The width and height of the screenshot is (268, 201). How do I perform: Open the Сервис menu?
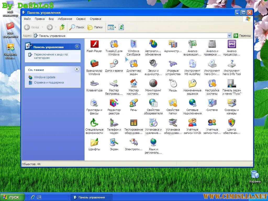pyautogui.click(x=81, y=19)
